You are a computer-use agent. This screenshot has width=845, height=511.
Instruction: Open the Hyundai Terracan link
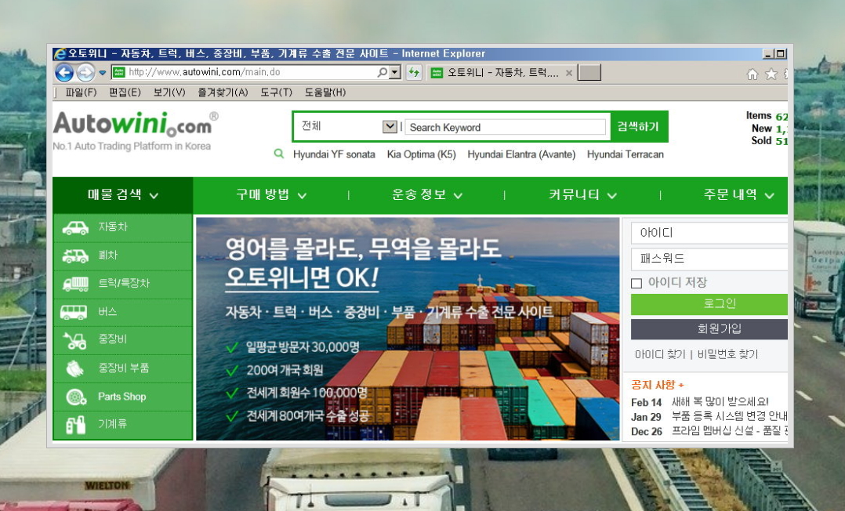tap(626, 154)
